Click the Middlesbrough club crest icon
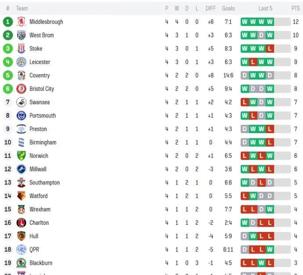Image resolution: width=303 pixels, height=275 pixels. (21, 22)
